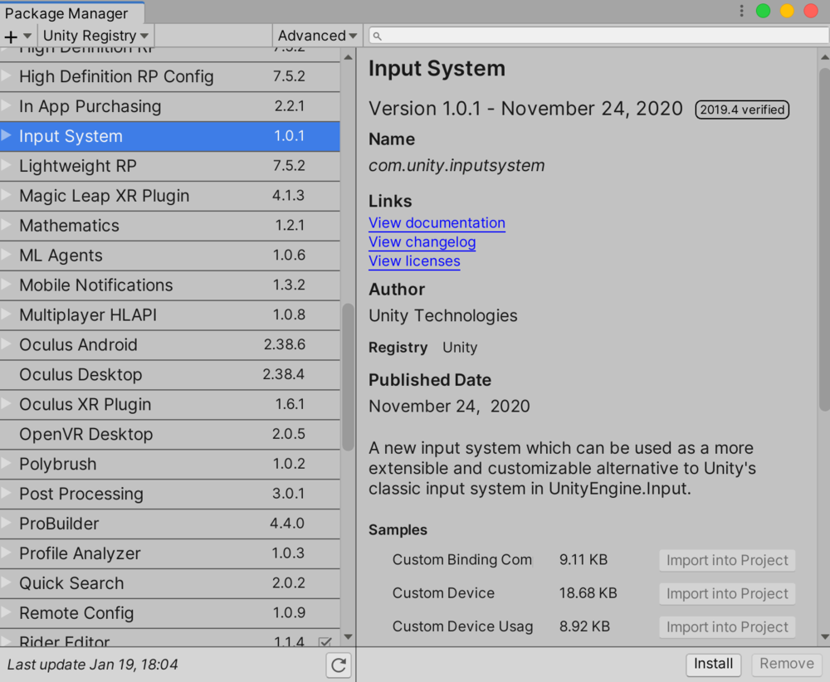Open the View licenses link
This screenshot has width=830, height=682.
414,261
